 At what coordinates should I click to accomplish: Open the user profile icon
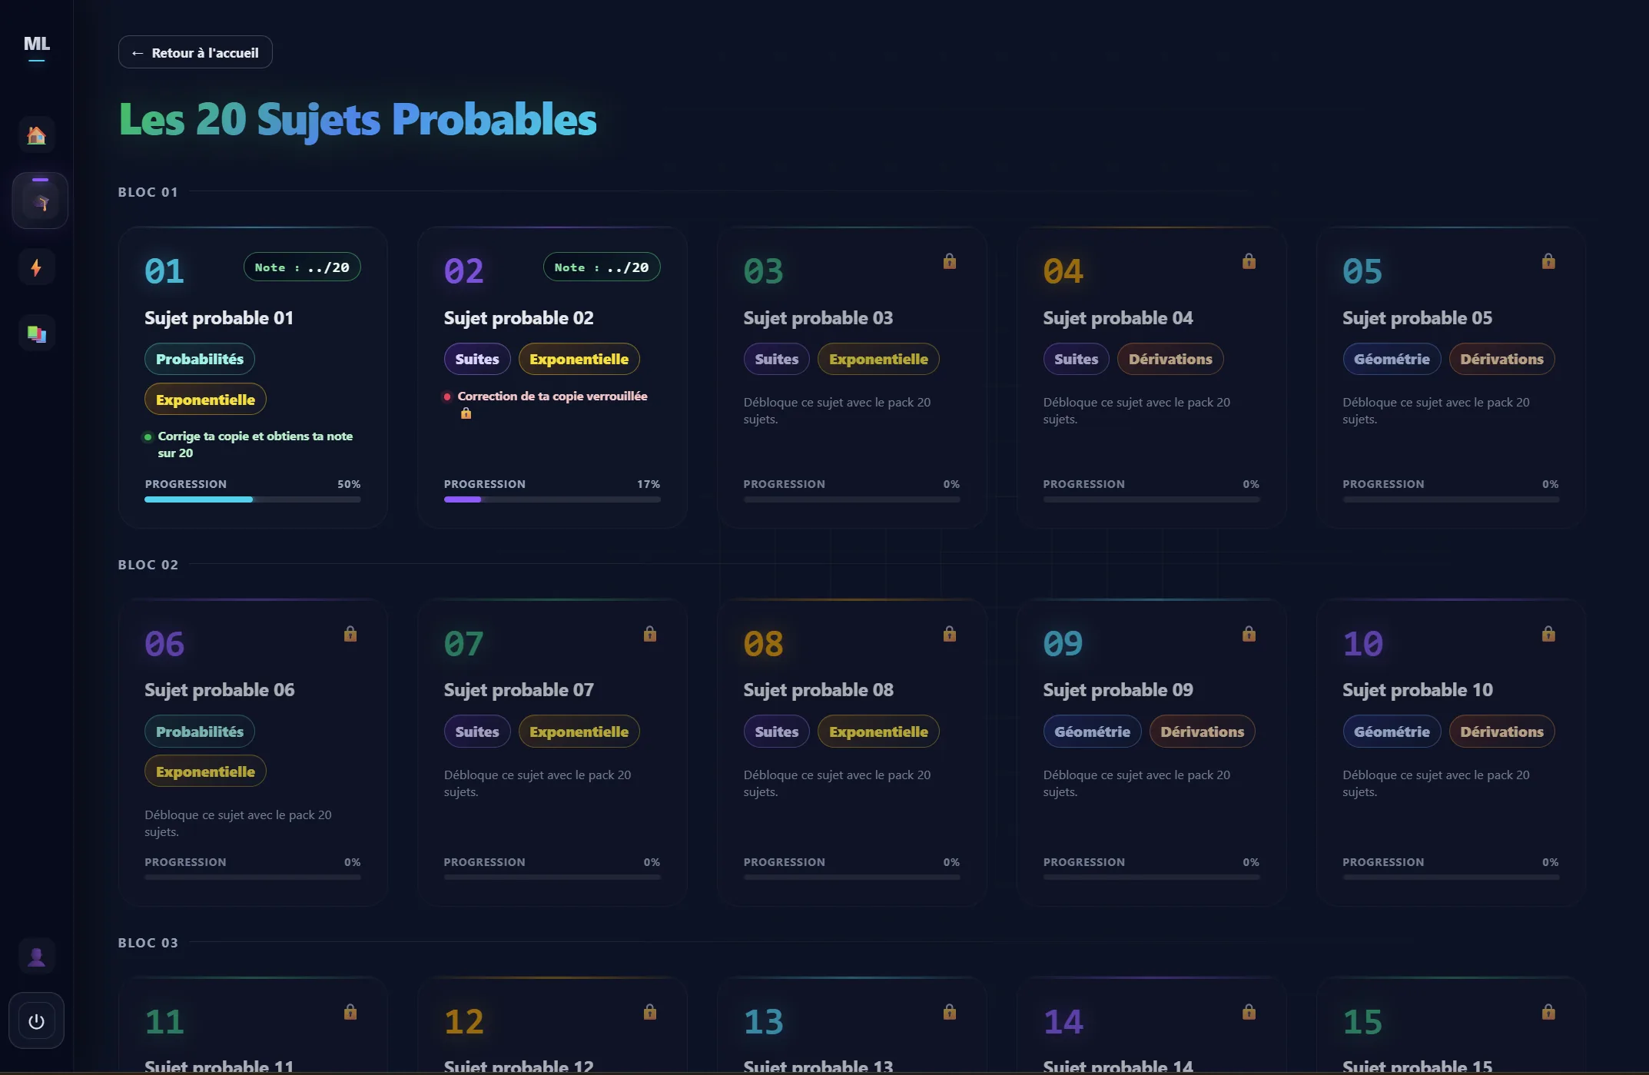pyautogui.click(x=36, y=957)
